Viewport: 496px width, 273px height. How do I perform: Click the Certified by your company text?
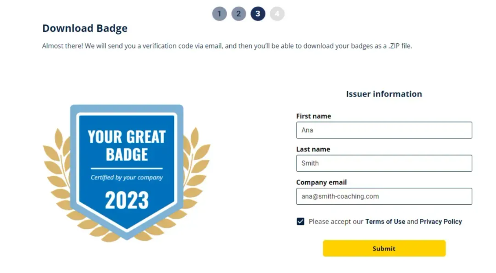pyautogui.click(x=126, y=178)
